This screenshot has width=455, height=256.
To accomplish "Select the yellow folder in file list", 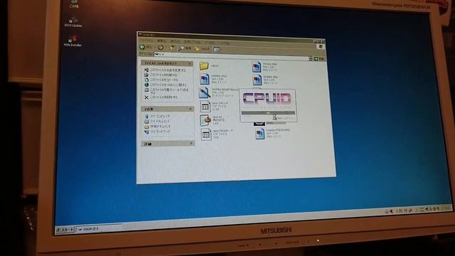I will [204, 66].
